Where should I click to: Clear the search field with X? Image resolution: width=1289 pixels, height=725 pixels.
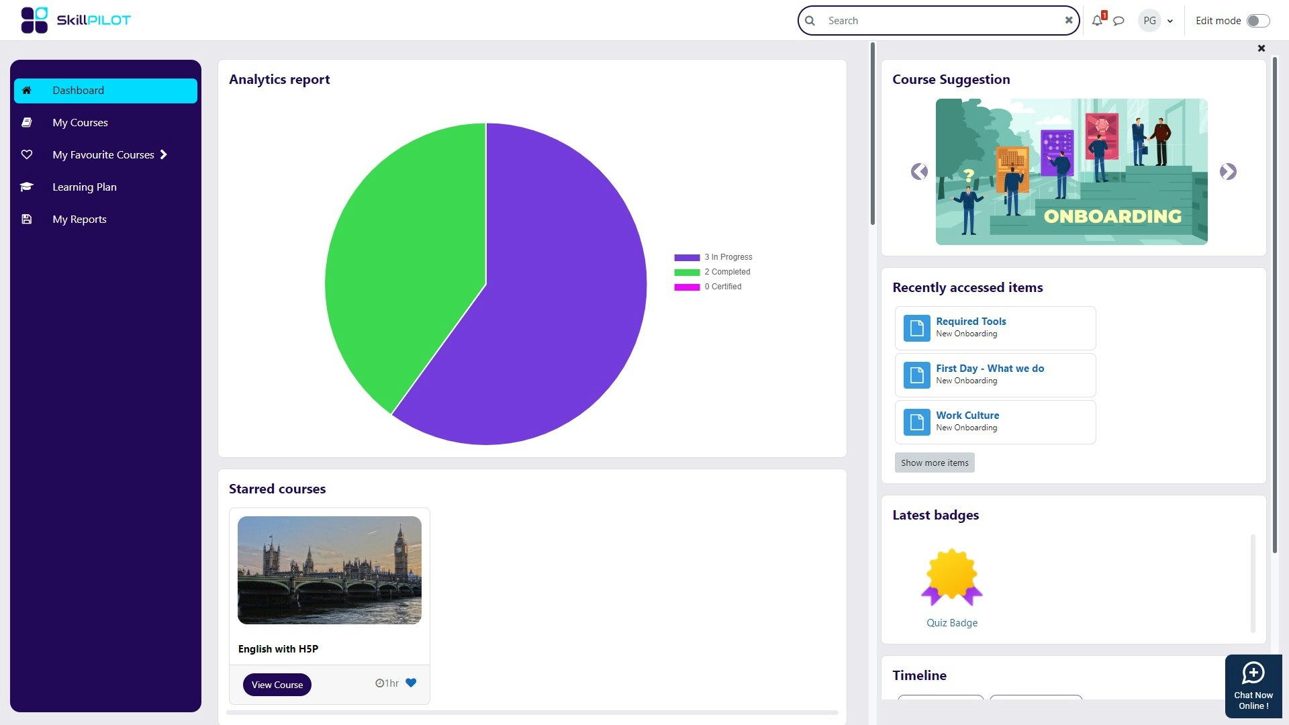pyautogui.click(x=1069, y=20)
